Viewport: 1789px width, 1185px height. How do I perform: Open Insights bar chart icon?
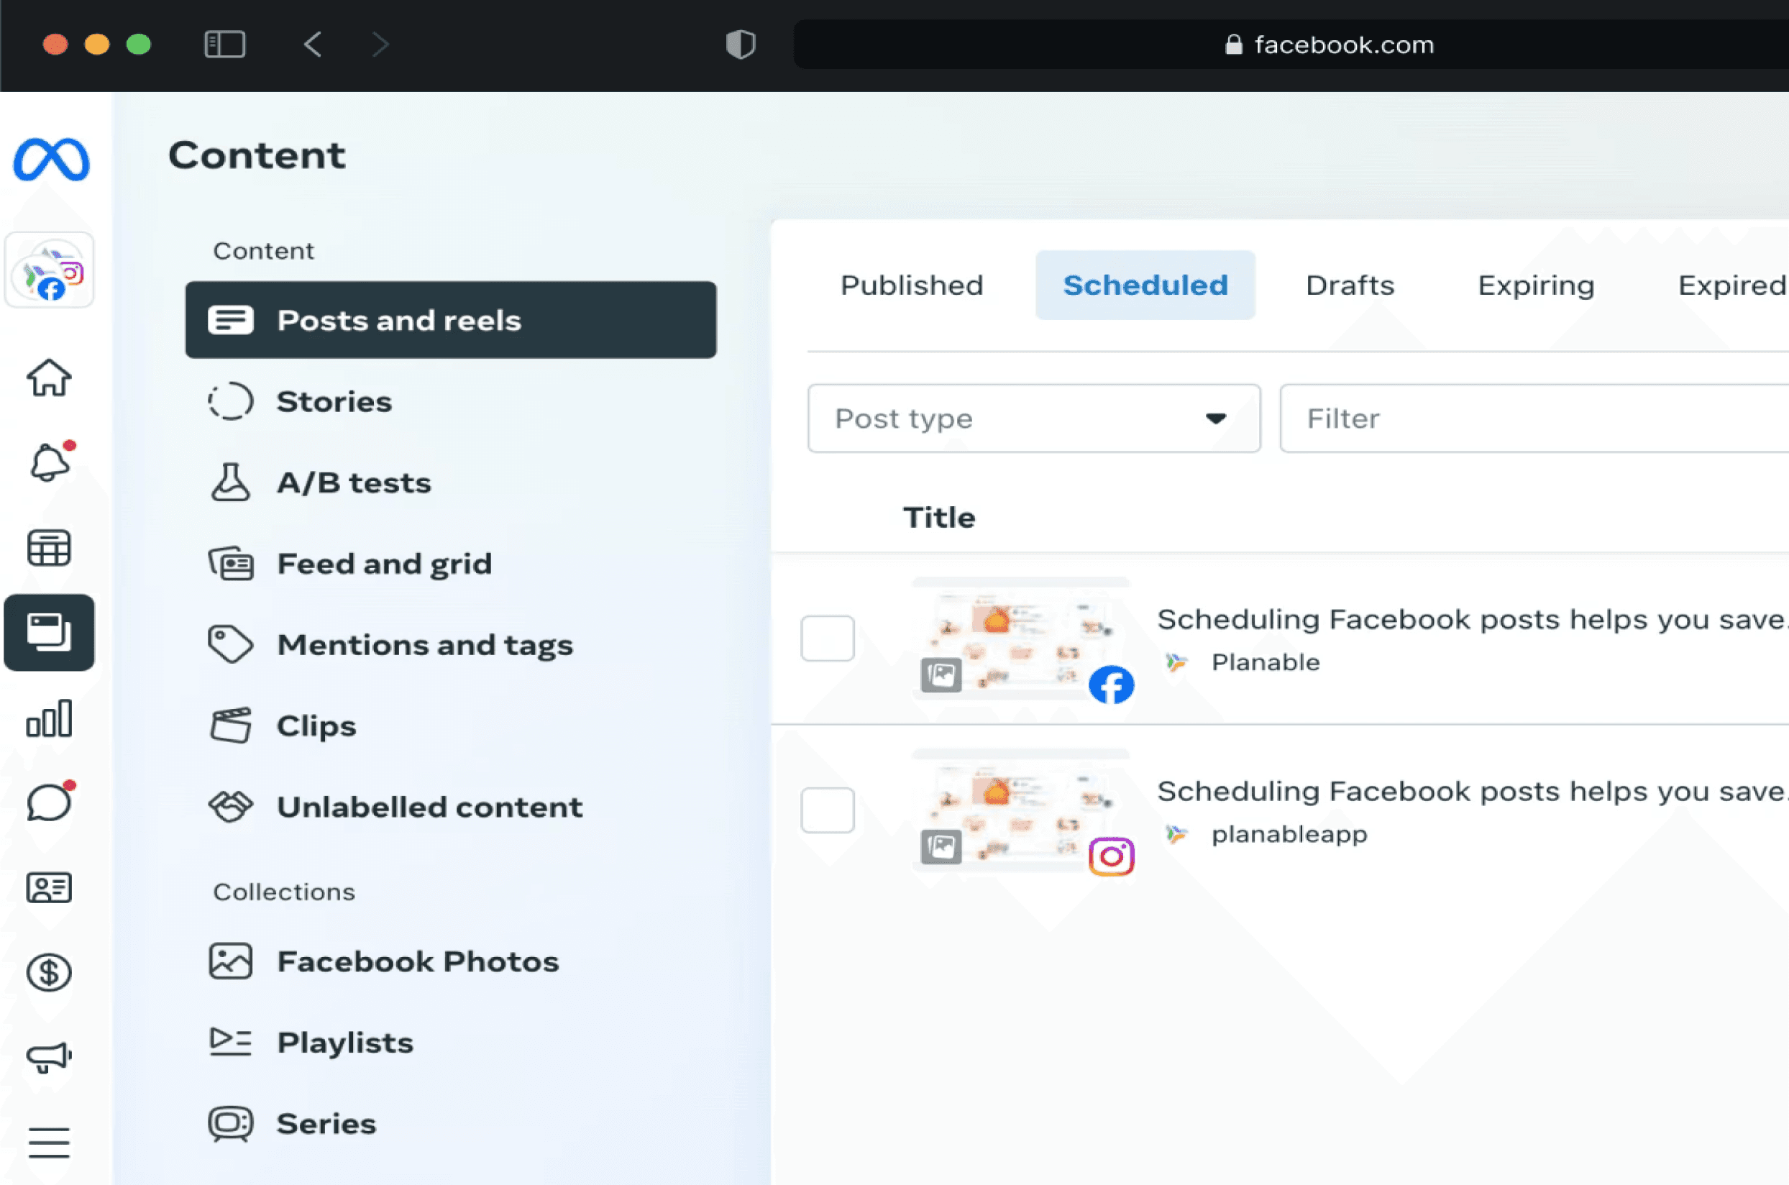click(49, 718)
